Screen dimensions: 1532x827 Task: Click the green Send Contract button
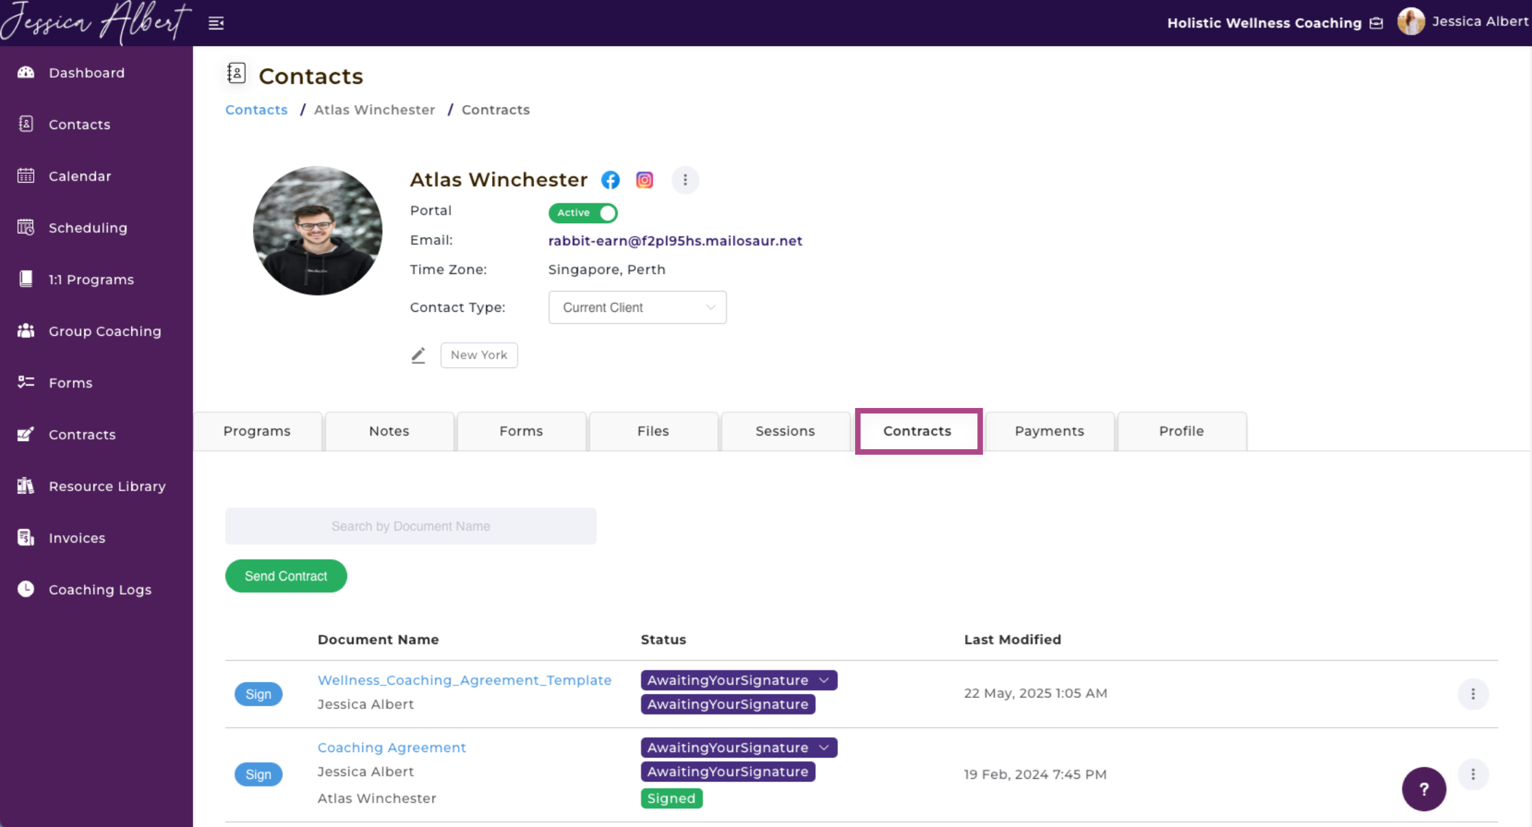click(x=286, y=576)
